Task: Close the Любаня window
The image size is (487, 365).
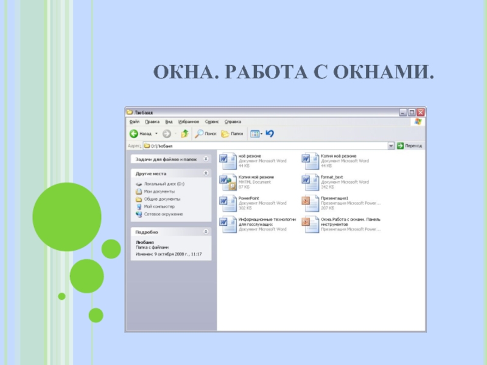Action: point(421,113)
